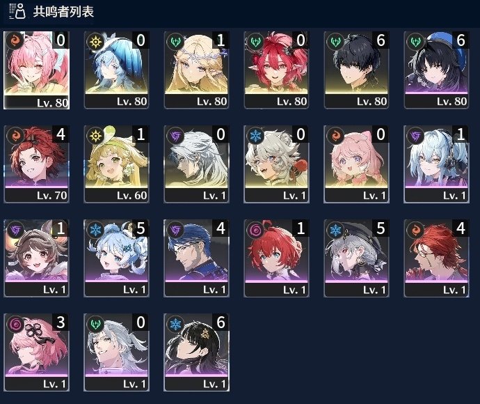
Task: Click Electro icon on bearded blue-haired man's card
Action: coord(175,229)
